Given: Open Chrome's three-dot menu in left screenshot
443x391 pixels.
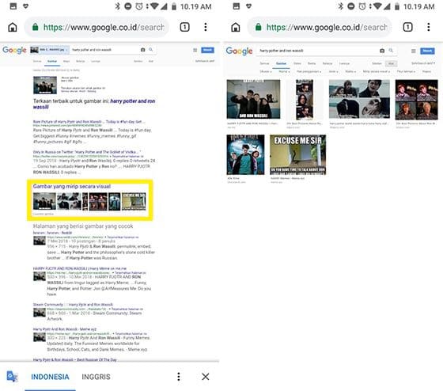Looking at the screenshot, I should tap(206, 27).
